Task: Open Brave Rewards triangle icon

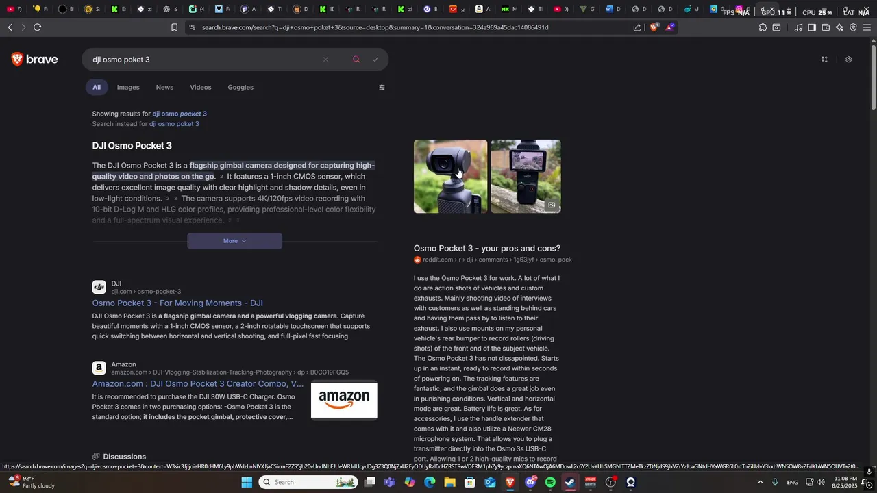Action: click(670, 27)
